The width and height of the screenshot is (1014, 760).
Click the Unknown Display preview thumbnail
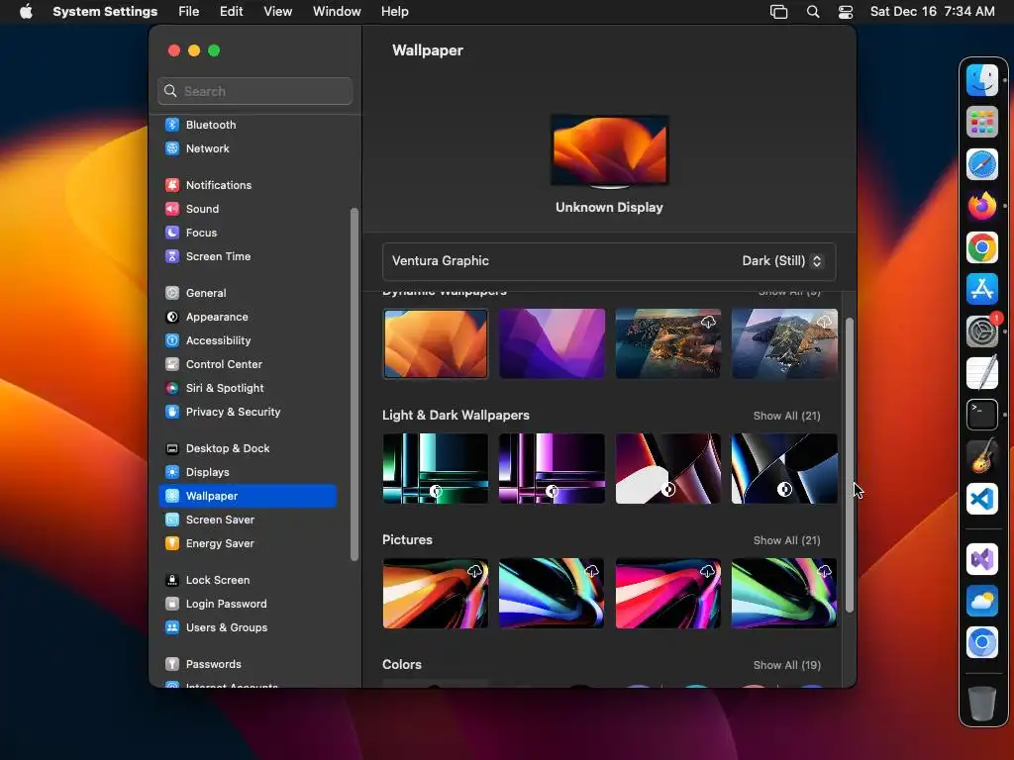click(x=609, y=151)
